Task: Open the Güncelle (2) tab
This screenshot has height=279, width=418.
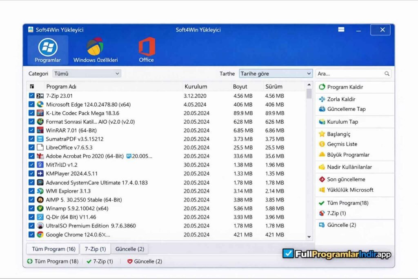Action: click(130, 248)
